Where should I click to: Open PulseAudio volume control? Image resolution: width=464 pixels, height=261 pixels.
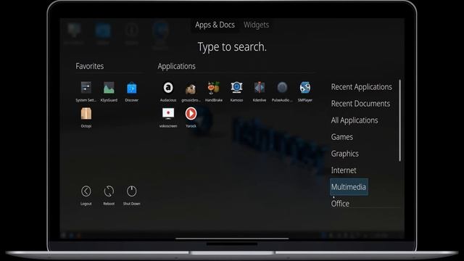point(282,91)
